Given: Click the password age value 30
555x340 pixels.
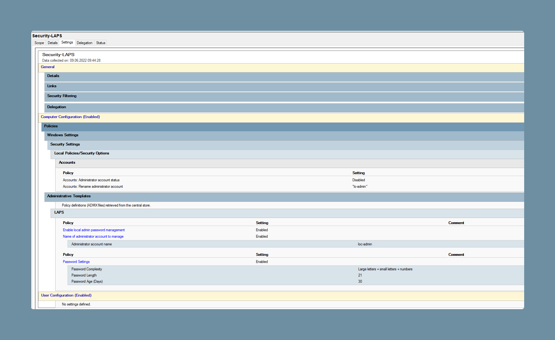Looking at the screenshot, I should [x=360, y=281].
